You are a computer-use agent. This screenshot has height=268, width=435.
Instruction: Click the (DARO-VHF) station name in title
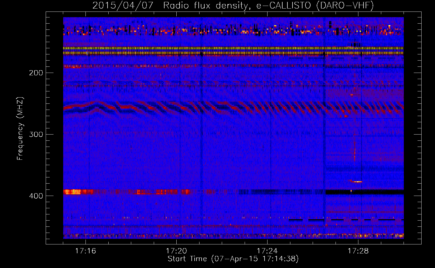[x=345, y=5]
